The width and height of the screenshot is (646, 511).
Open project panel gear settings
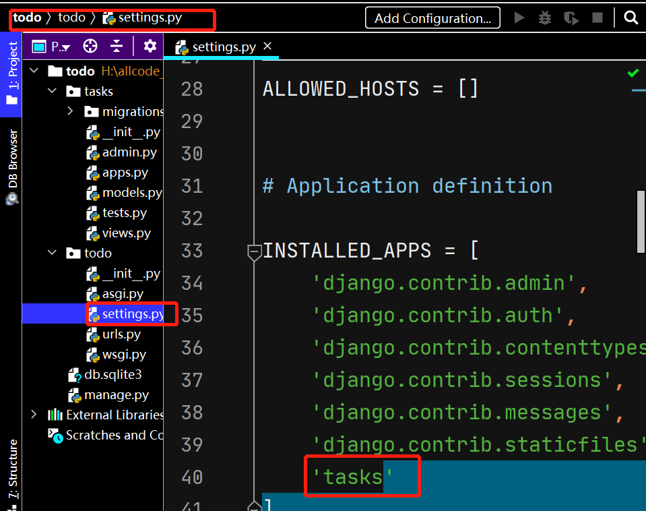click(x=150, y=47)
